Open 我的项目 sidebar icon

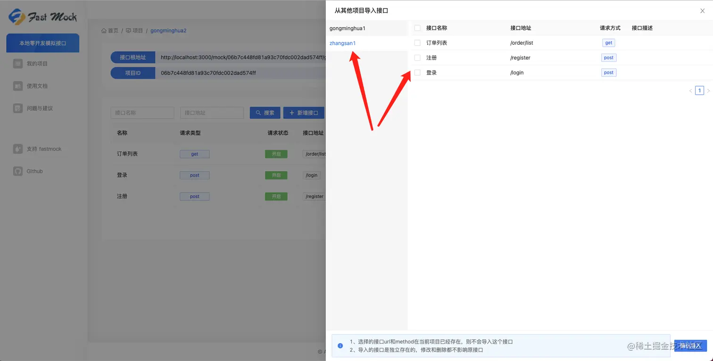(x=18, y=64)
